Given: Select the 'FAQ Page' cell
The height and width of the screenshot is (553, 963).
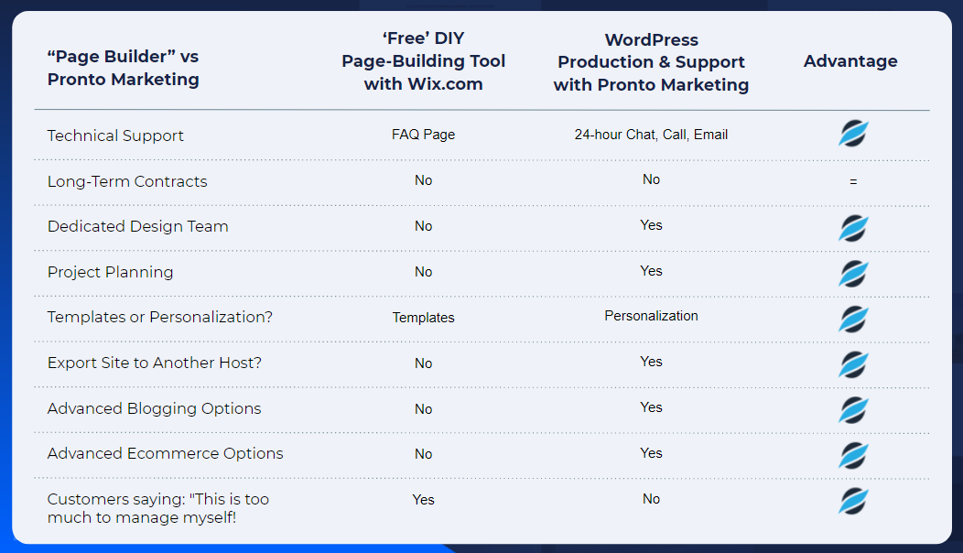Looking at the screenshot, I should click(x=423, y=134).
